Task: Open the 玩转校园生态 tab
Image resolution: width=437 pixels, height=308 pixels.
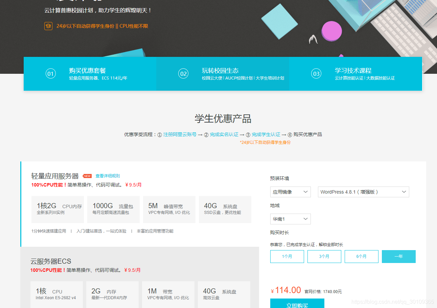Action: click(x=223, y=74)
